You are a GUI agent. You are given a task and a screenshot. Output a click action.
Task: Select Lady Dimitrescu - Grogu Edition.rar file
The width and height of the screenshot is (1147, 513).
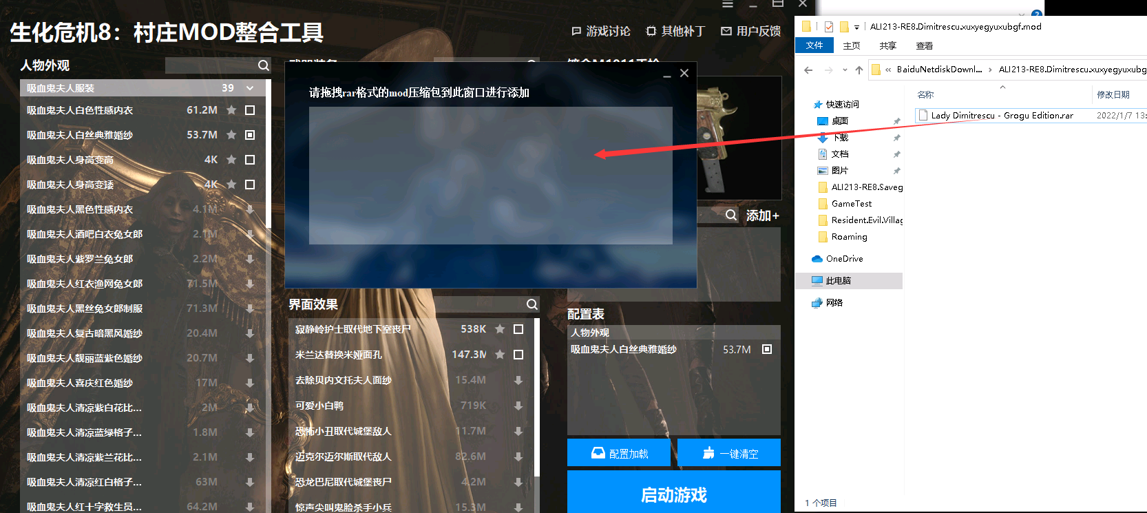(1002, 116)
